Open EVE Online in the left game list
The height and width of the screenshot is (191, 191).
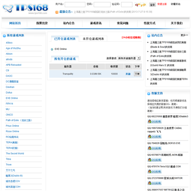12,98
